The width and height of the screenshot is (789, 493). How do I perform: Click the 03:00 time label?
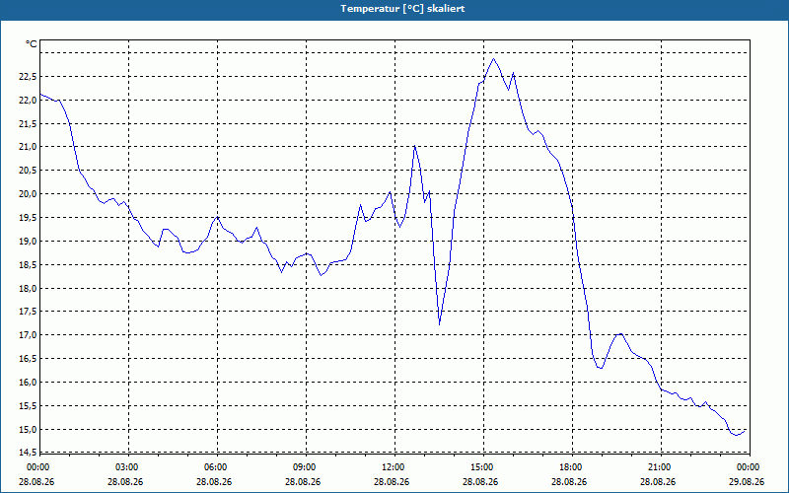[129, 467]
